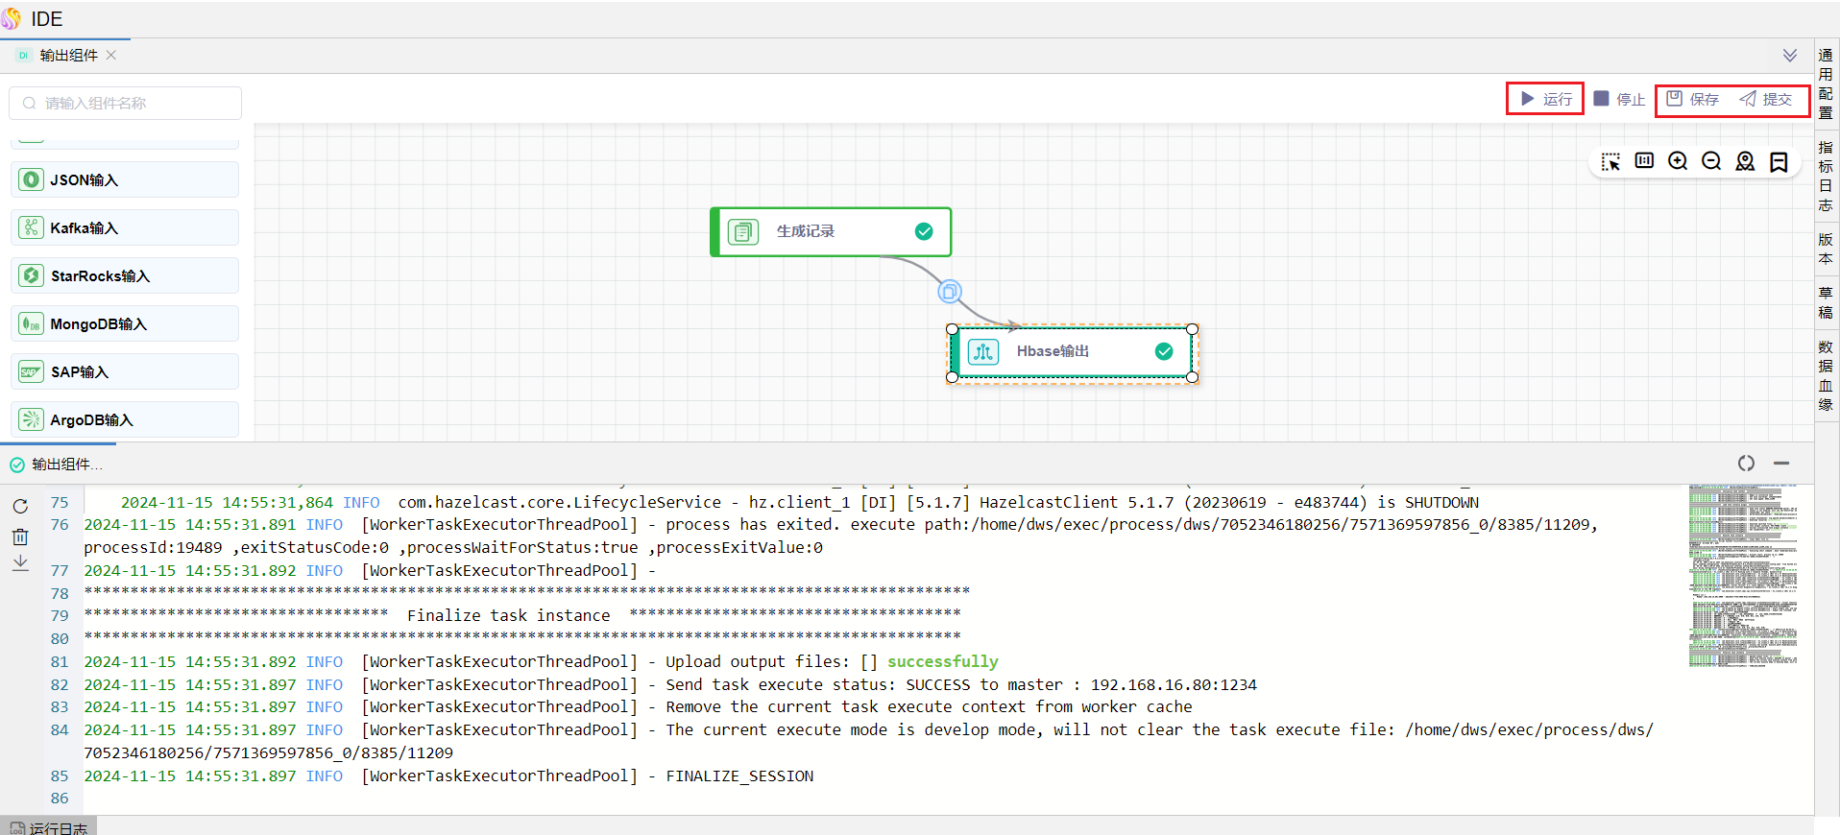
Task: Minimize the log panel with the dash
Action: coord(1781,464)
